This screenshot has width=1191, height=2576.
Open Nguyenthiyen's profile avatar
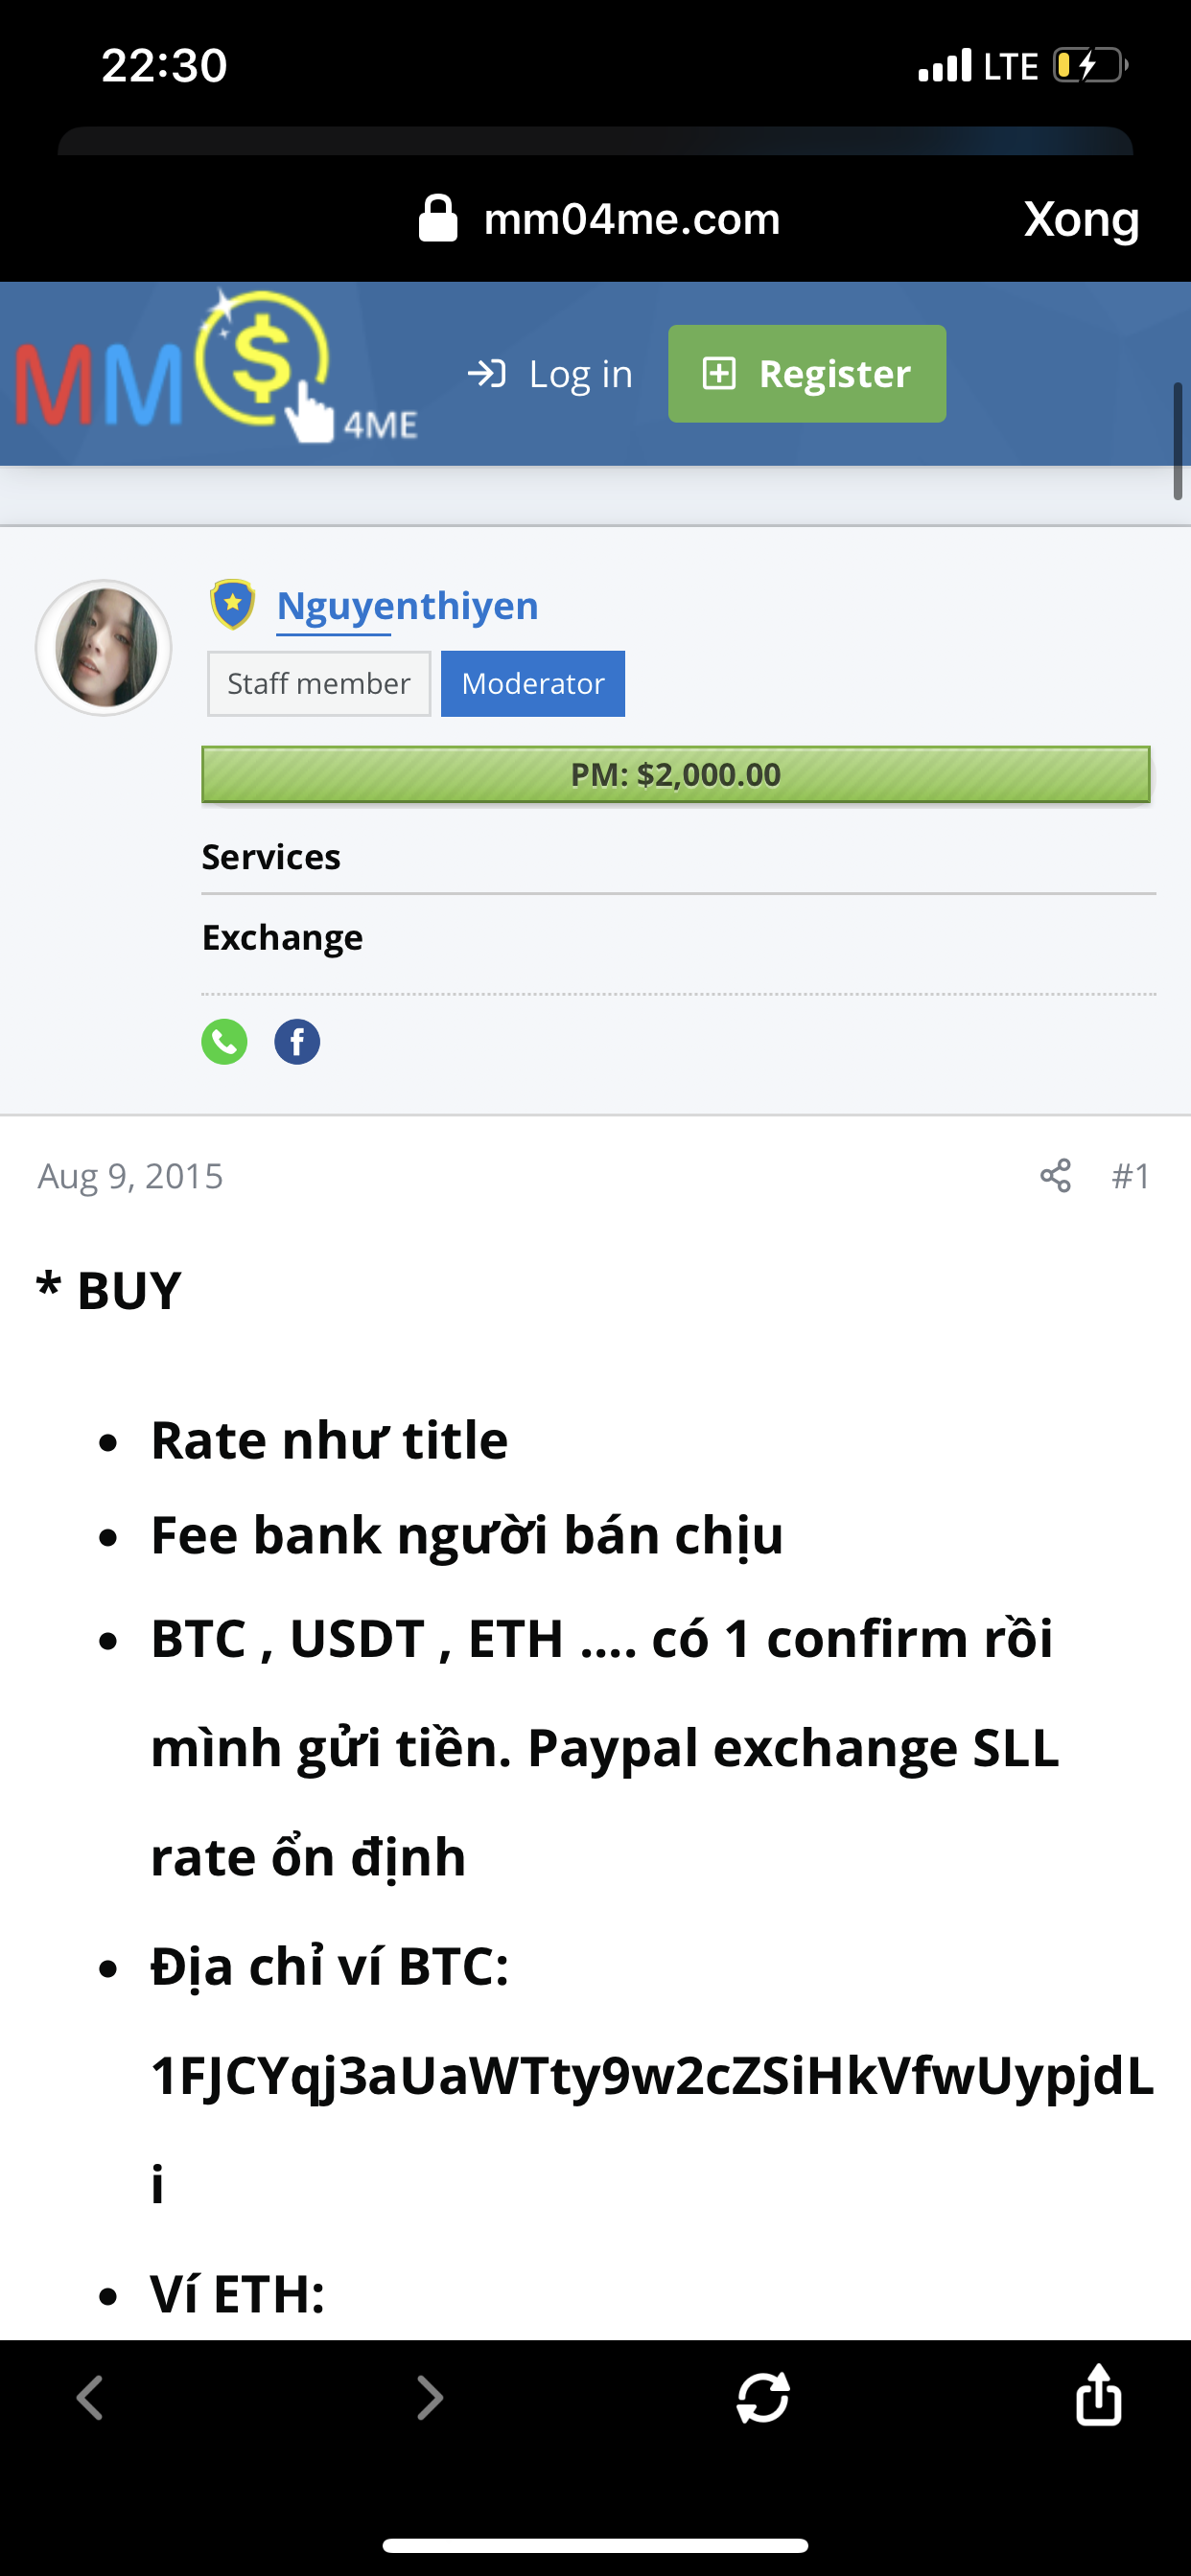point(105,648)
